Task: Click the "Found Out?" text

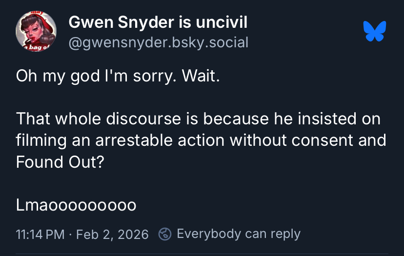Action: pyautogui.click(x=60, y=162)
